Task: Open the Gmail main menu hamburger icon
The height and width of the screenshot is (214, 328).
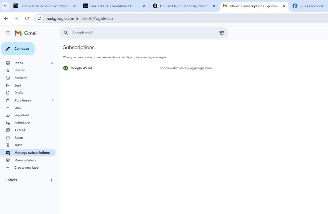Action: (8, 33)
